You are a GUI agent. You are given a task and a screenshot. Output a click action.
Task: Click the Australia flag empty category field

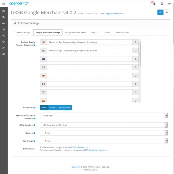coord(89,59)
